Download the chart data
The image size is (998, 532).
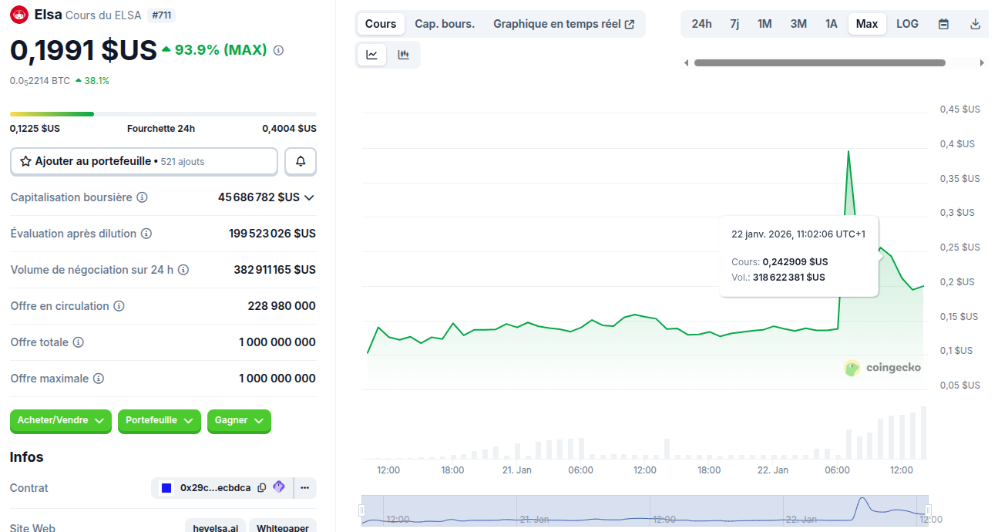(x=975, y=24)
